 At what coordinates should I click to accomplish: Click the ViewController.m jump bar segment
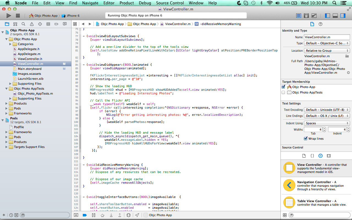click(175, 24)
